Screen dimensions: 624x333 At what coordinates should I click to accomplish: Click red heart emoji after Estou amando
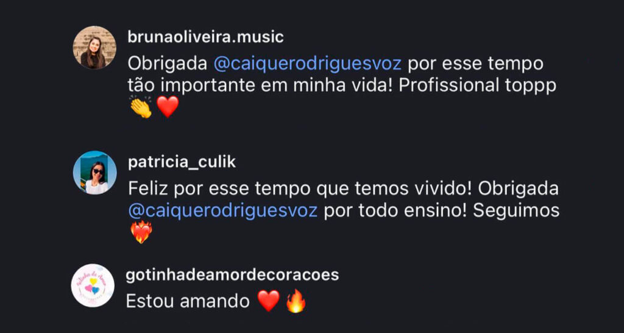coord(269,301)
